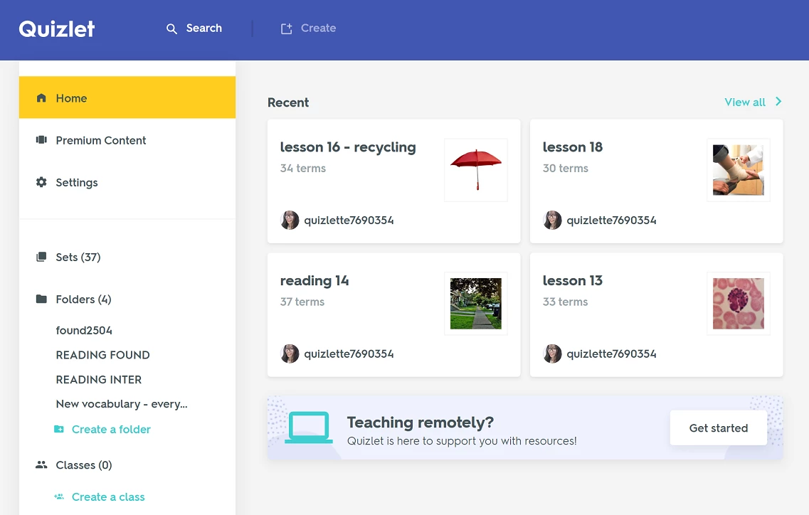Click the red umbrella set thumbnail
809x515 pixels.
tap(475, 169)
